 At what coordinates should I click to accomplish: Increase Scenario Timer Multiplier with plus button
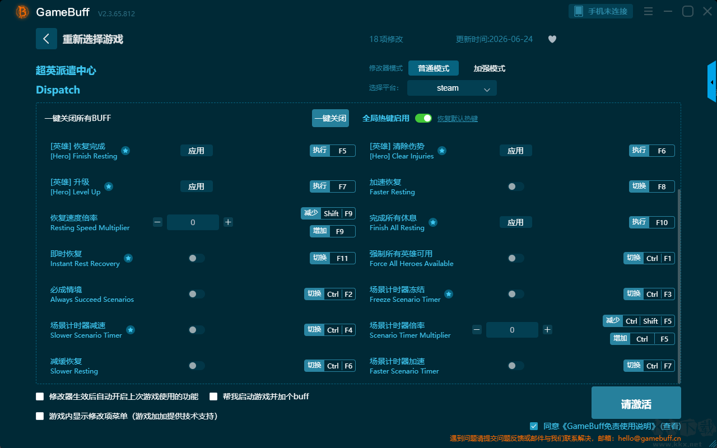pos(547,330)
